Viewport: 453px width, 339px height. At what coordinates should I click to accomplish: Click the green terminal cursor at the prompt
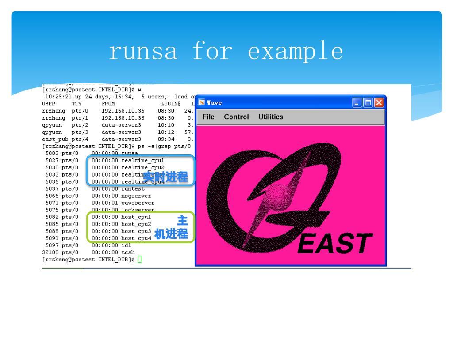pos(139,260)
